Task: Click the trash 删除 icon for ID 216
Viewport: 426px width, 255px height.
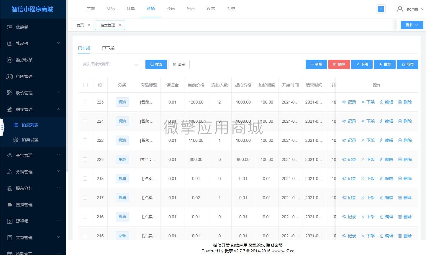Action: click(400, 217)
